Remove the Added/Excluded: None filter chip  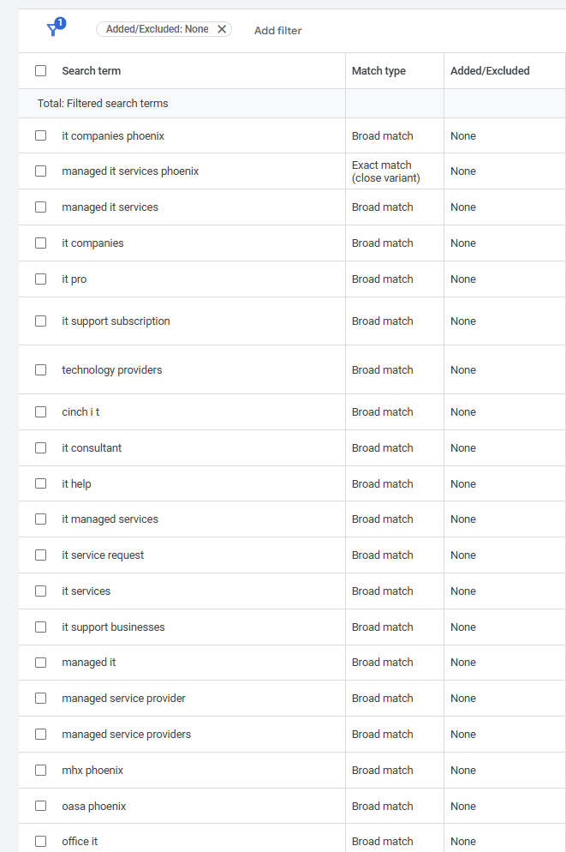(x=221, y=28)
